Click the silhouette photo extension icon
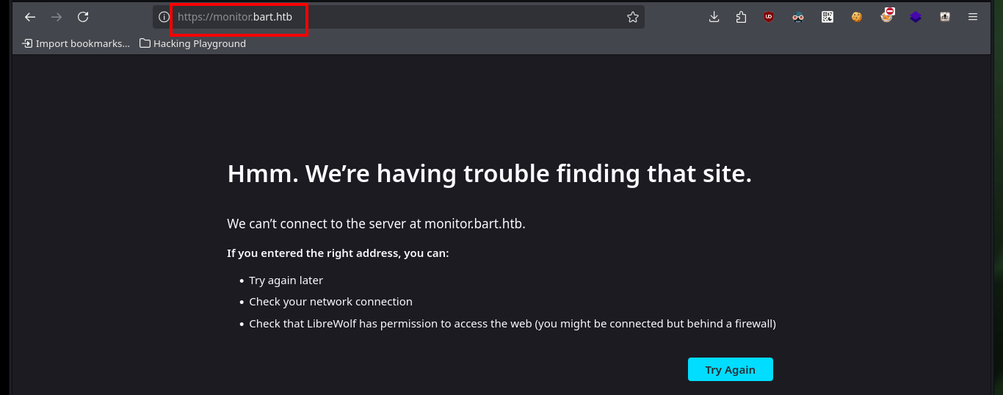 (945, 17)
